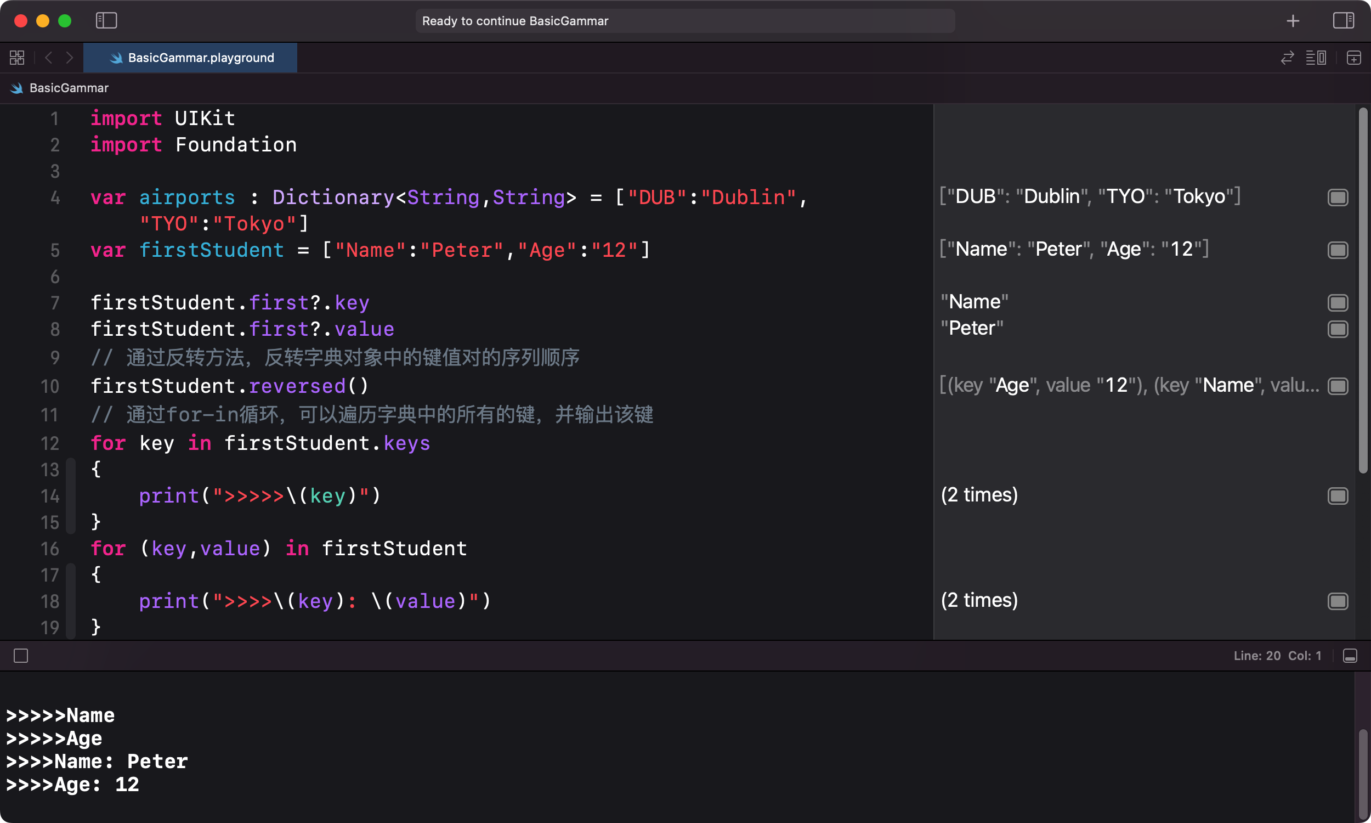Show inline result for "Name" value

click(x=1338, y=303)
